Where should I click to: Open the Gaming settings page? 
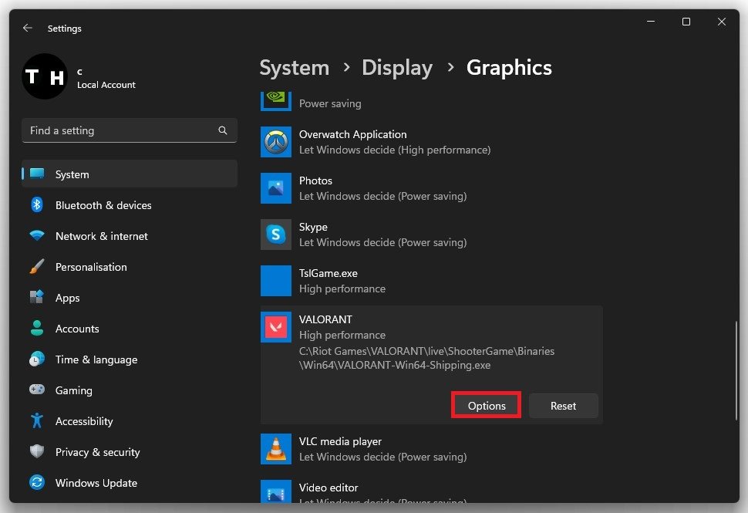(x=73, y=390)
